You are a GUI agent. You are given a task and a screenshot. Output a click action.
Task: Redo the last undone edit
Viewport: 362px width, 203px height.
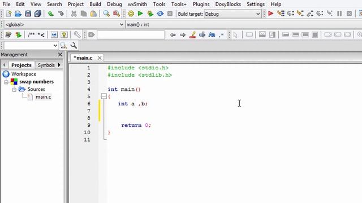pyautogui.click(x=61, y=14)
